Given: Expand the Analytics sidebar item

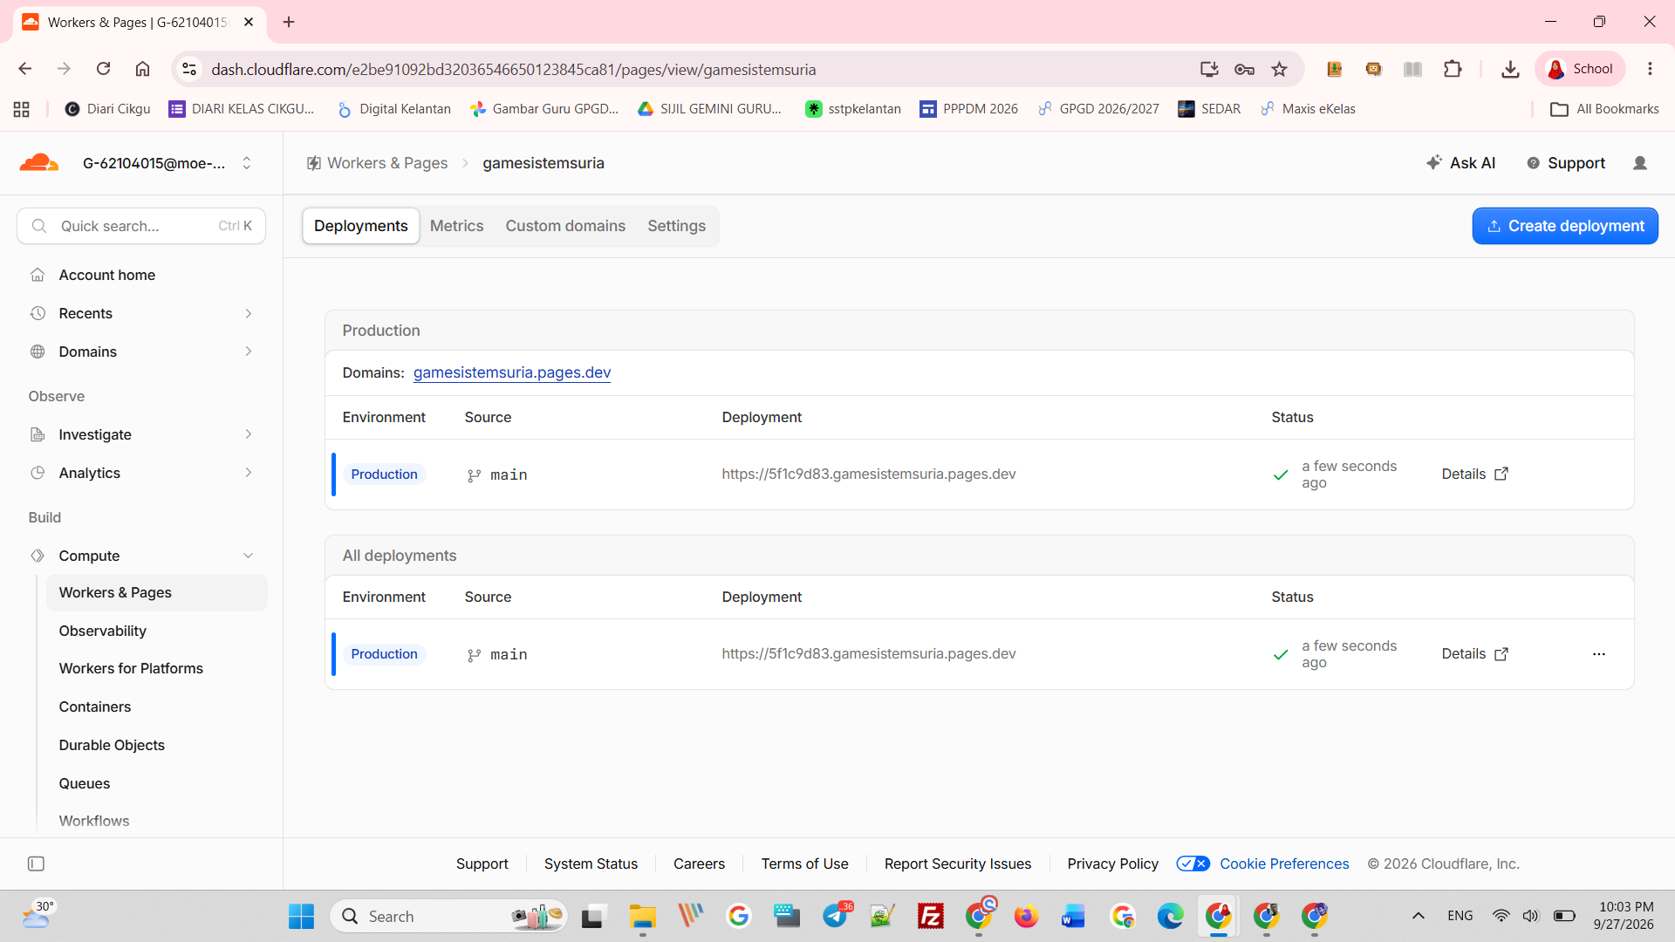Looking at the screenshot, I should pyautogui.click(x=142, y=473).
